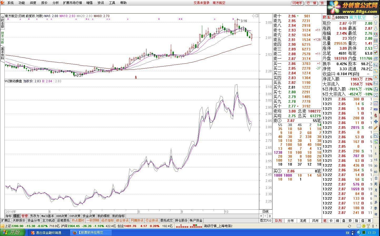Screen dimensions: 380x236
Task: Select the pencil drawing tool icon
Action: click(x=376, y=127)
